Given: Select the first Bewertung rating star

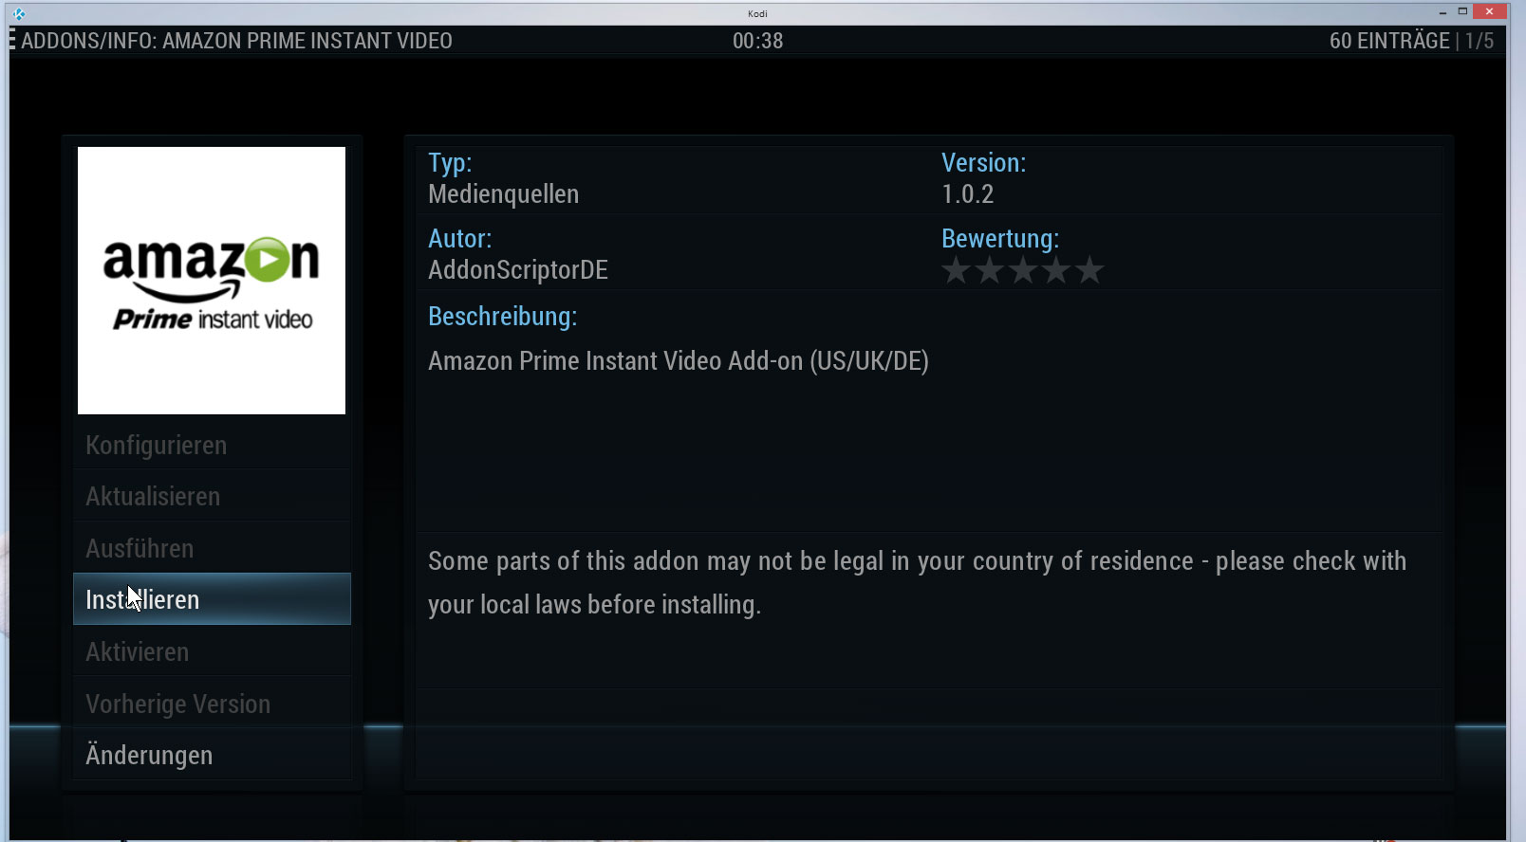Looking at the screenshot, I should [957, 270].
